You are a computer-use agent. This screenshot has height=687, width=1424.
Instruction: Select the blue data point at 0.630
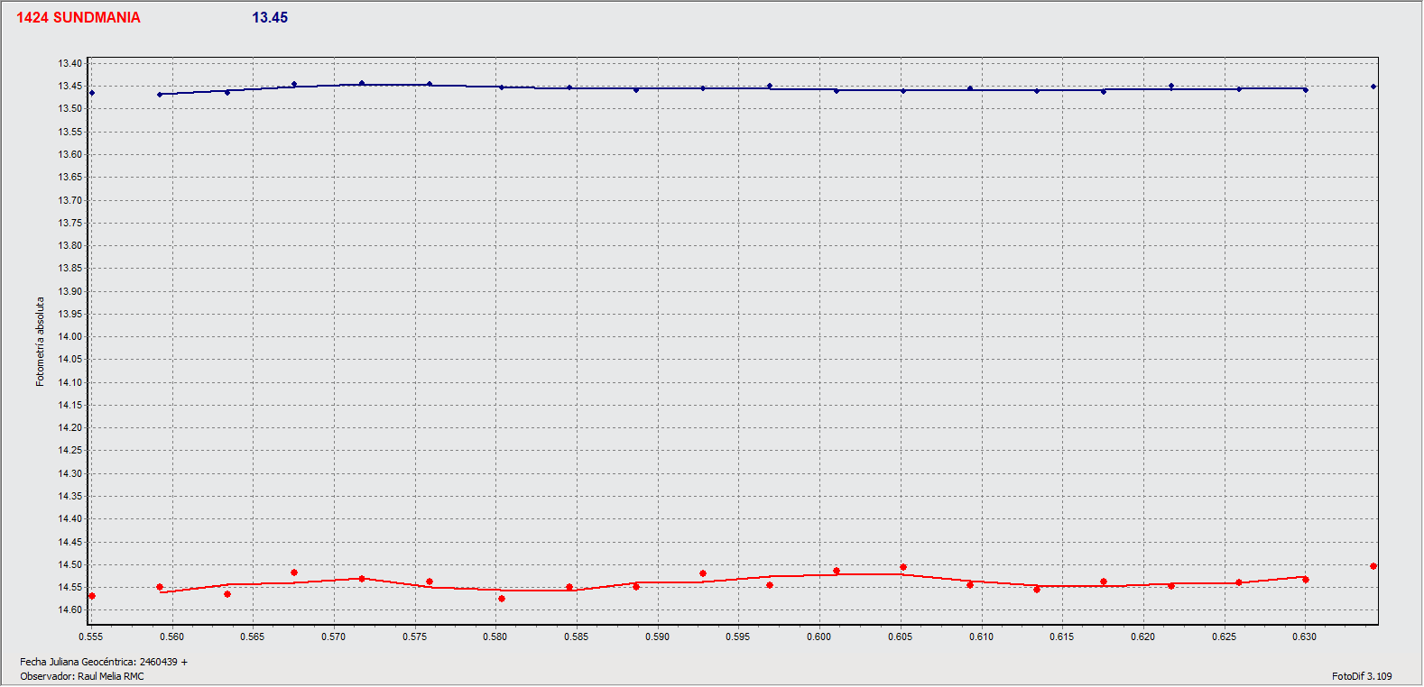[1306, 90]
